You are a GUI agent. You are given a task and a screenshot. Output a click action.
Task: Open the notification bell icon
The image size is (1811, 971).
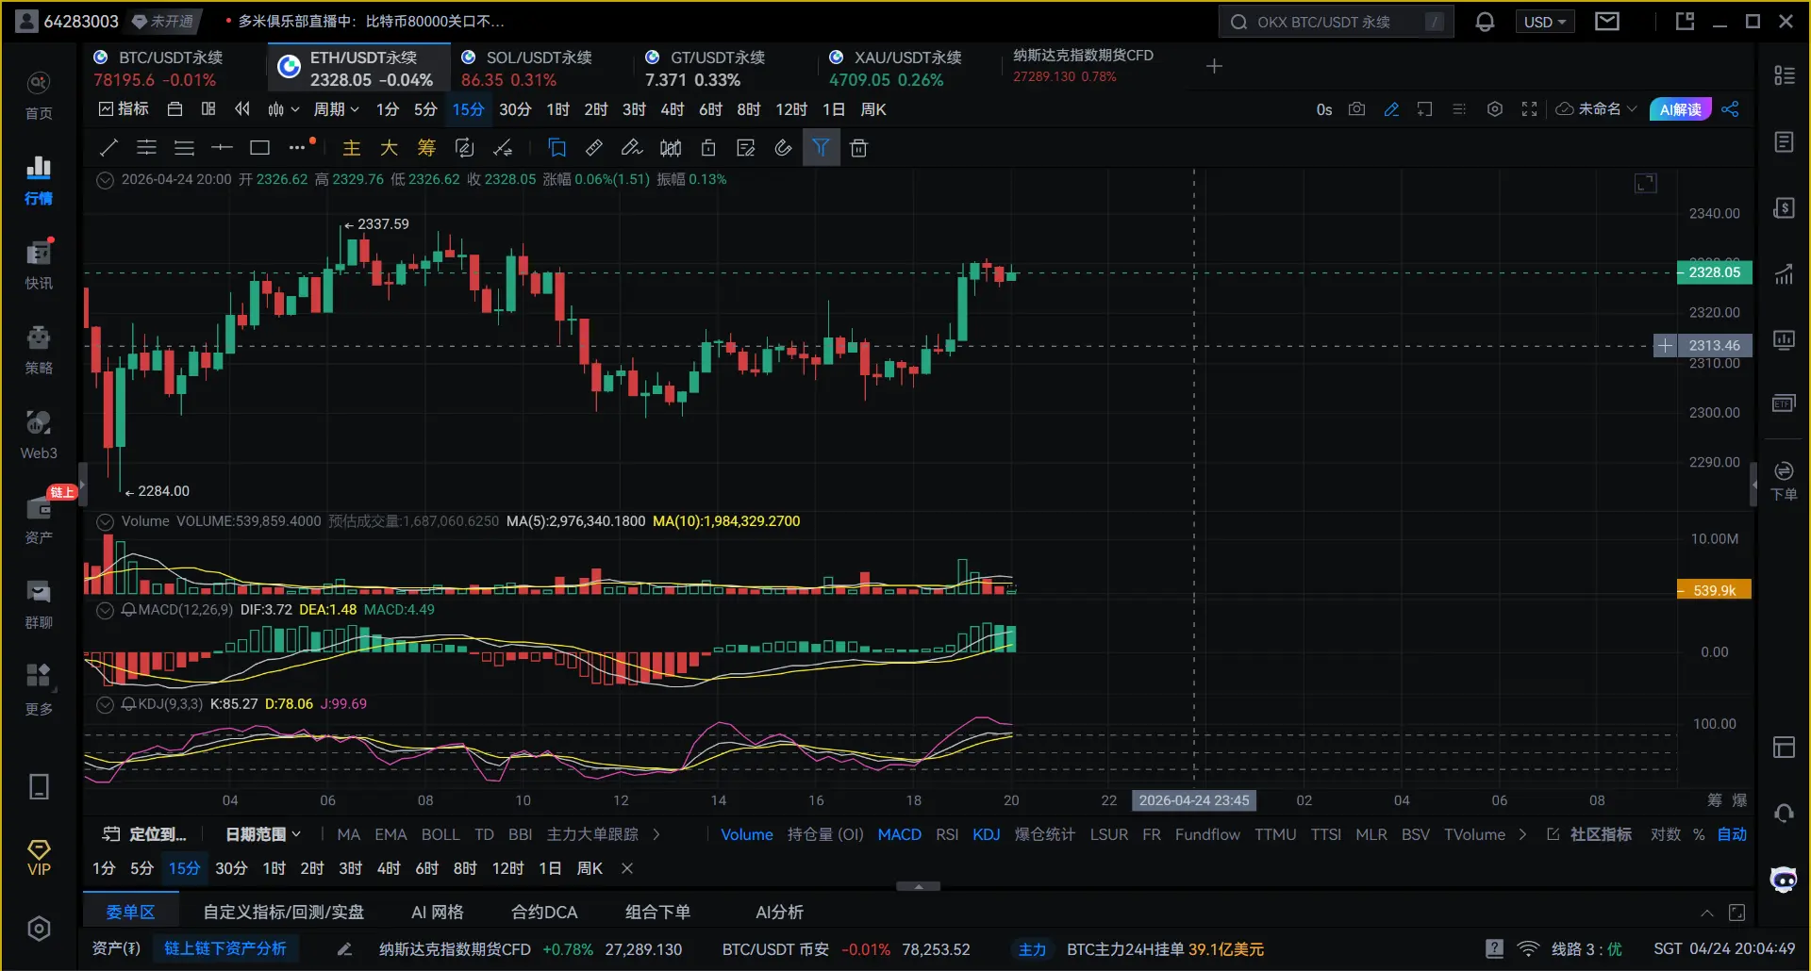point(1485,22)
